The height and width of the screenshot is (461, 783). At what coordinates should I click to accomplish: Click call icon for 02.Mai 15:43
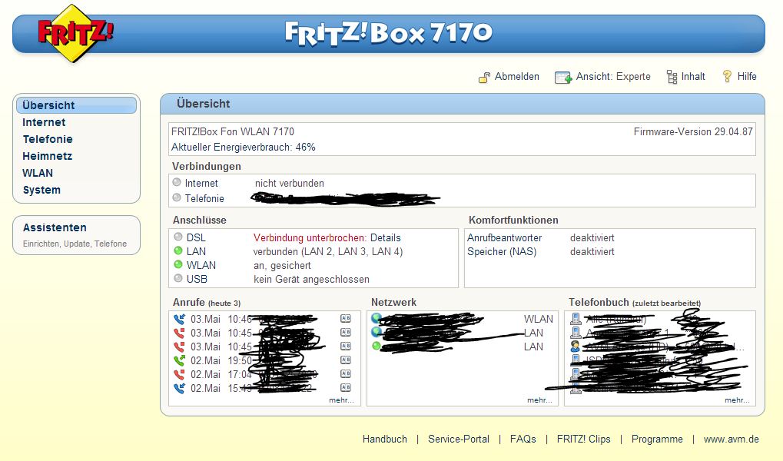pos(179,387)
